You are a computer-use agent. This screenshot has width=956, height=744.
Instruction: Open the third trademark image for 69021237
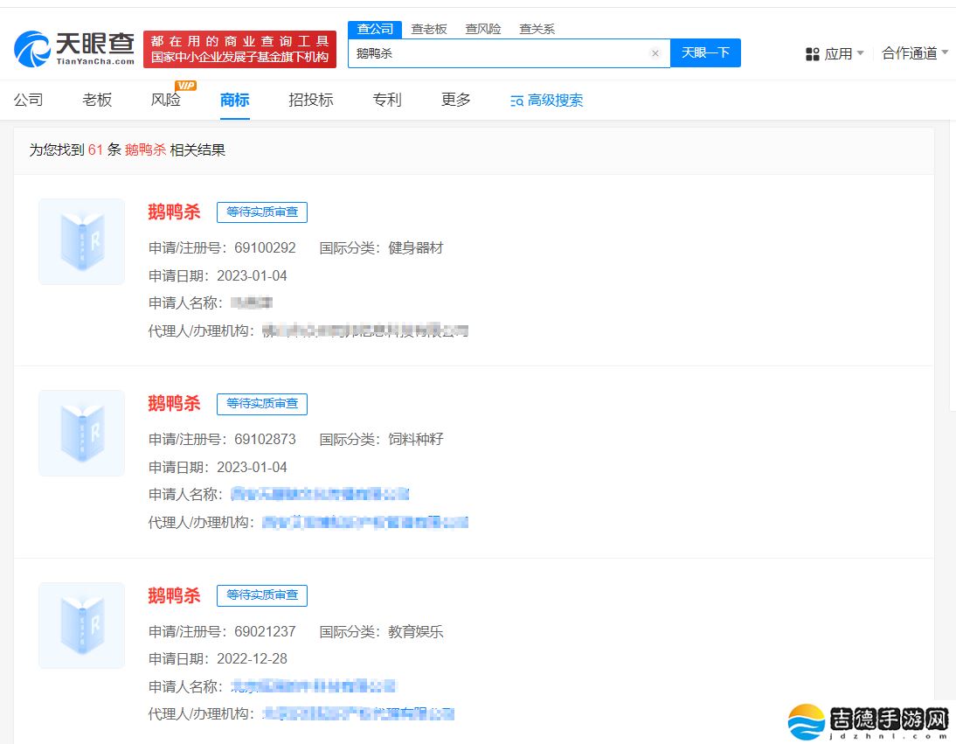(x=81, y=625)
